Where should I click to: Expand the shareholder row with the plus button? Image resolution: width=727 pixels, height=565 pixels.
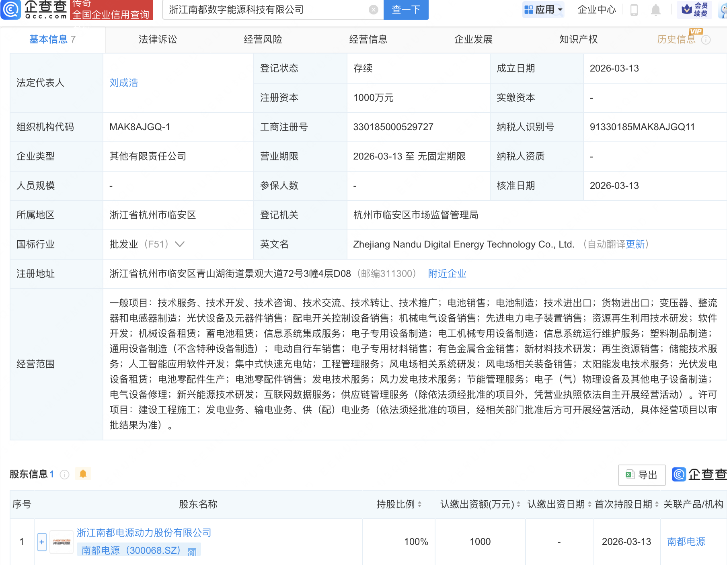click(41, 541)
